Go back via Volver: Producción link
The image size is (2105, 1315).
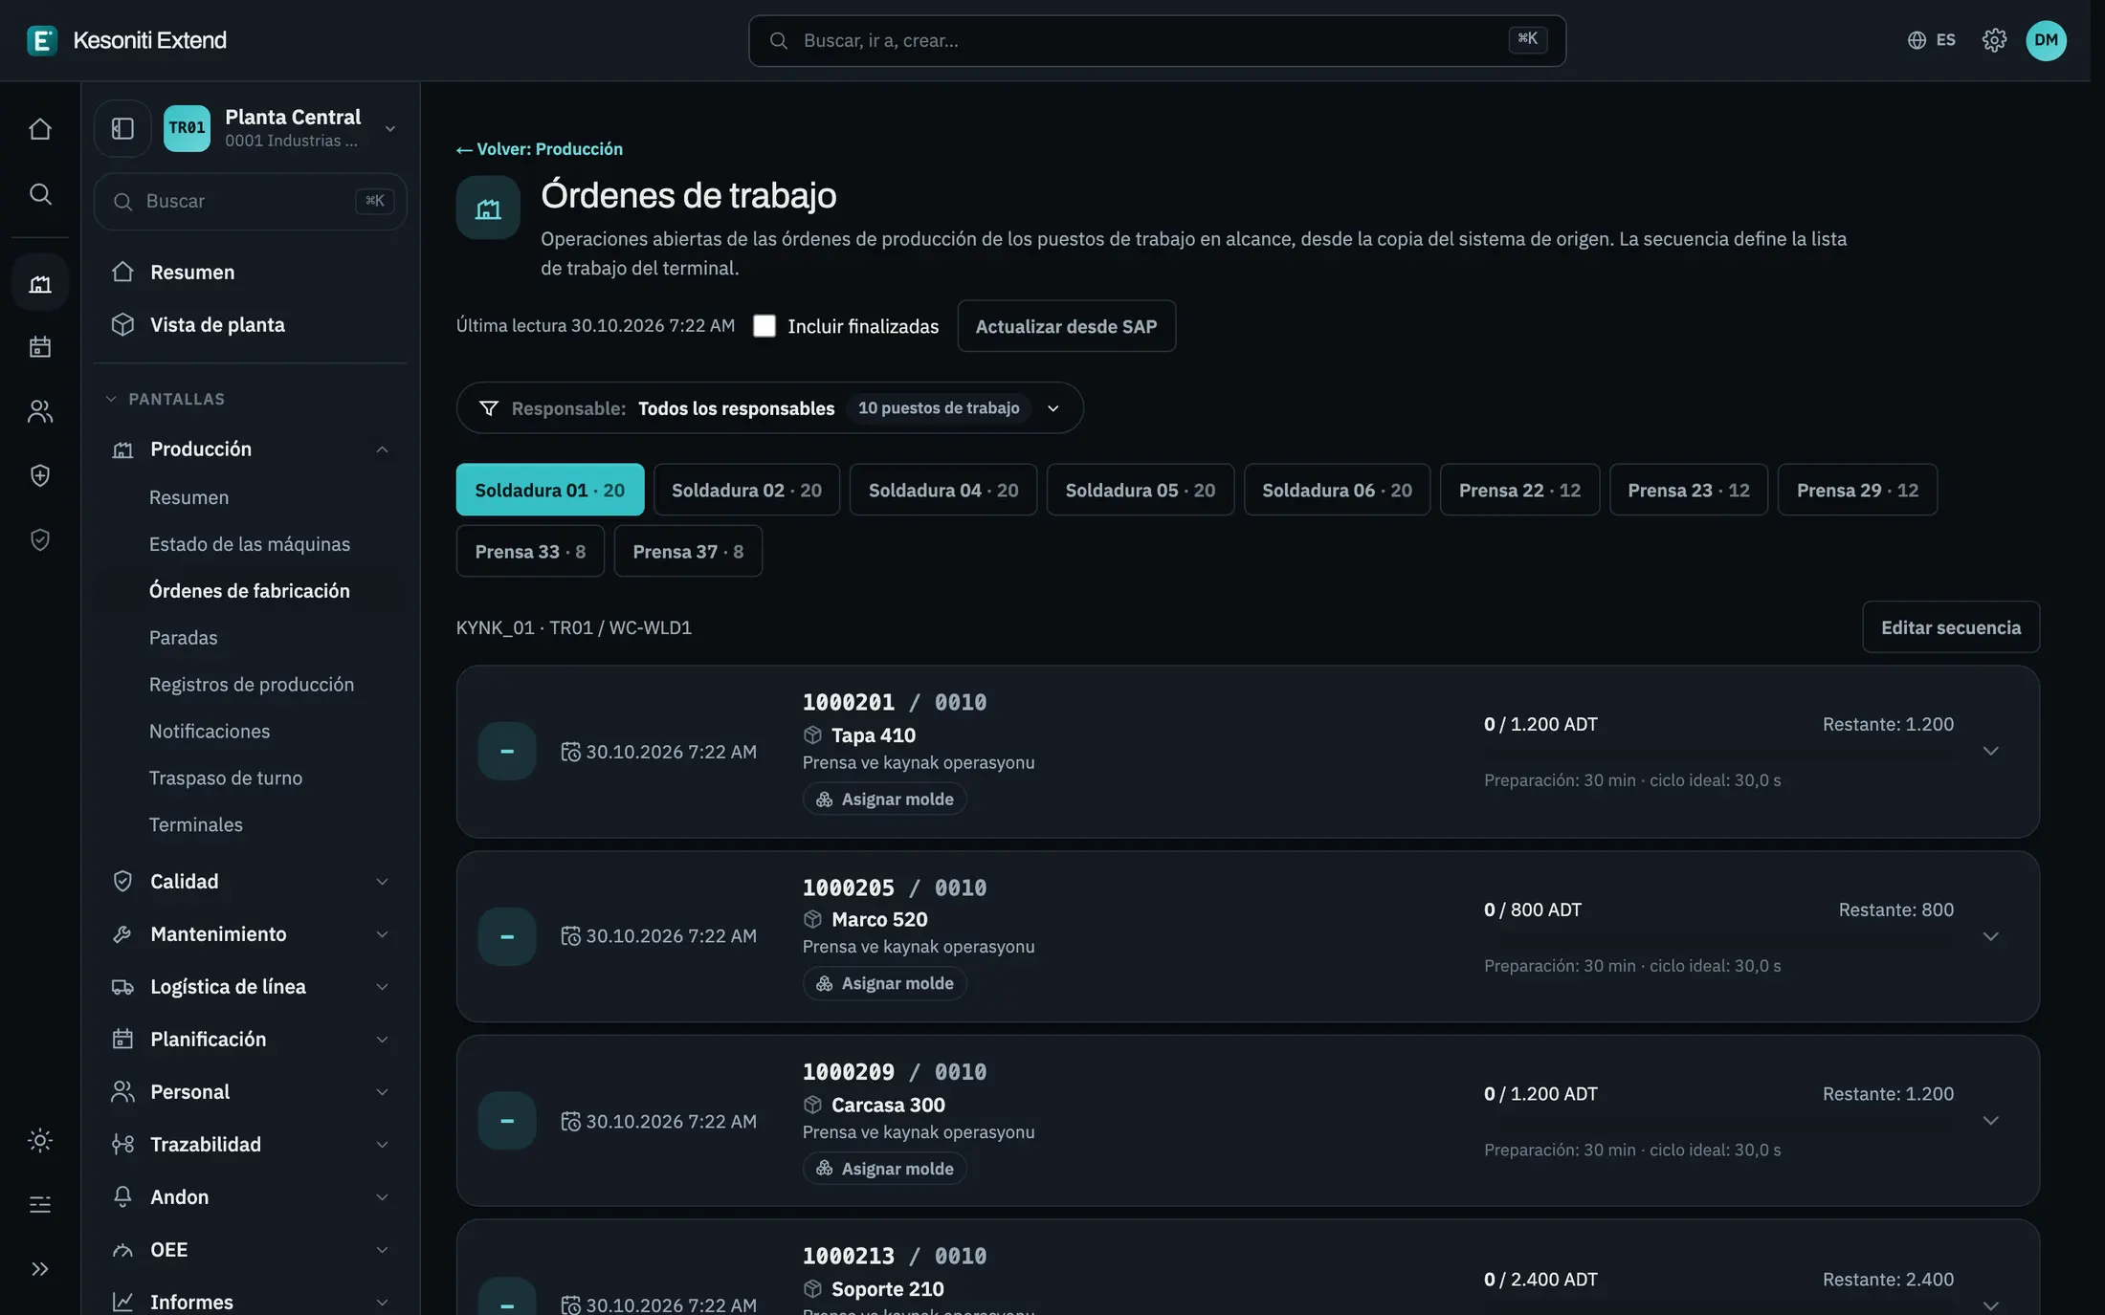[540, 149]
